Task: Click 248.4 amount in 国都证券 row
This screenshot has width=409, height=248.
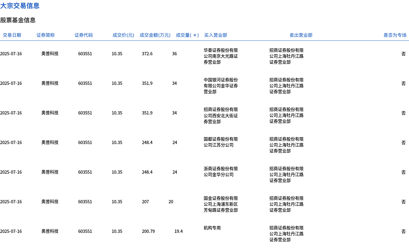Action: coord(147,142)
